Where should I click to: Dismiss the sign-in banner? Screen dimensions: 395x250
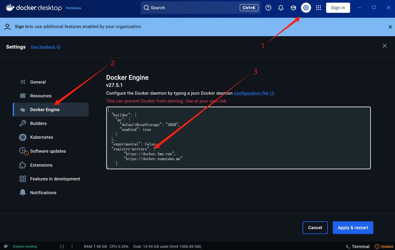390,27
